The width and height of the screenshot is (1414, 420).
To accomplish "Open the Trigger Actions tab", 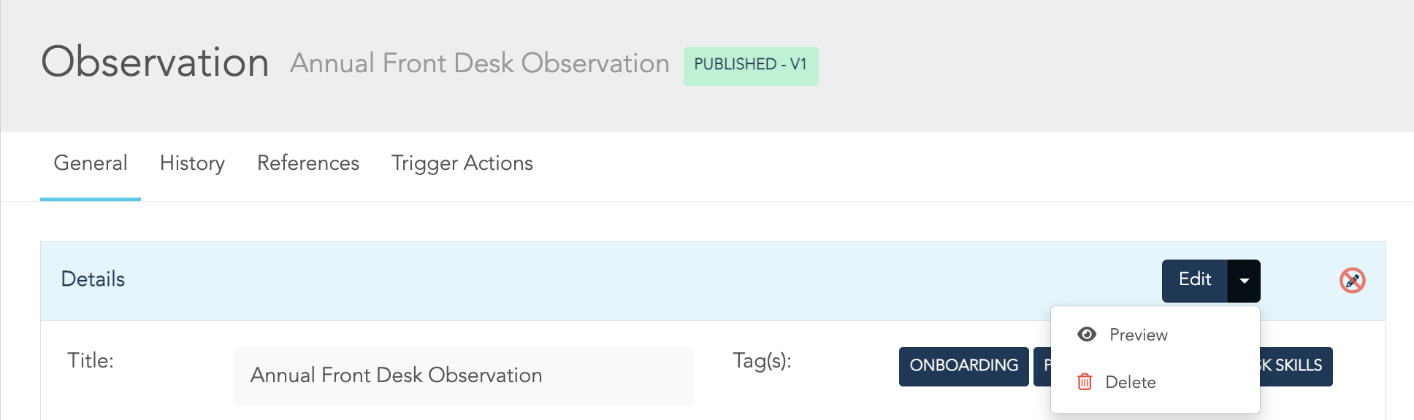I will (461, 163).
